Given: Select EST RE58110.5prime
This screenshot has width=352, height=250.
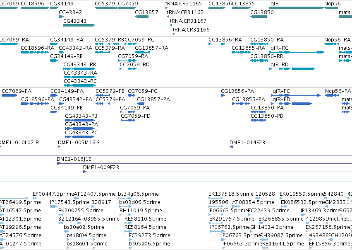Looking at the screenshot, I should tap(146, 219).
